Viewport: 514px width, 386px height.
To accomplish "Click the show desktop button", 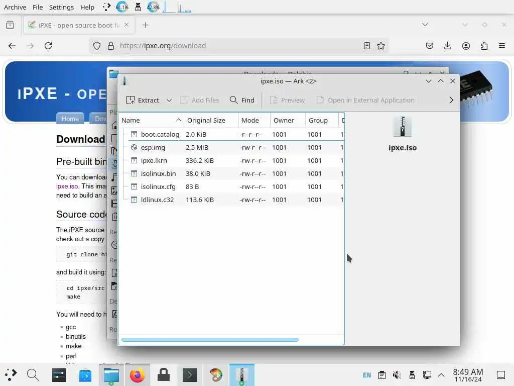I will [x=501, y=375].
